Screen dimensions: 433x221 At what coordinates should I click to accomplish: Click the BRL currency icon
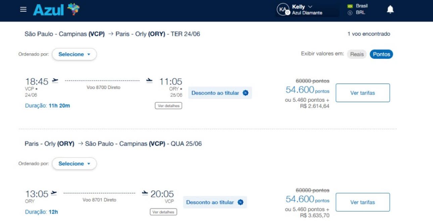tap(350, 13)
